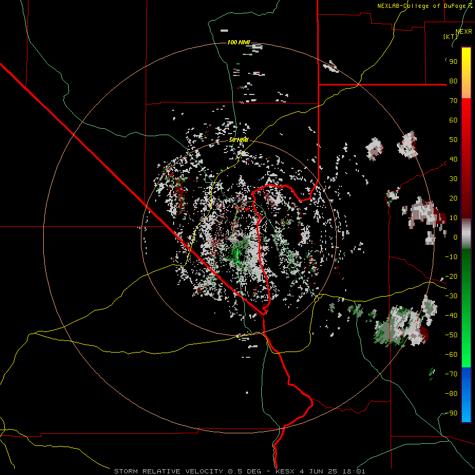Click the 0.5 DEG elevation text
This screenshot has height=475, width=475.
pyautogui.click(x=246, y=471)
